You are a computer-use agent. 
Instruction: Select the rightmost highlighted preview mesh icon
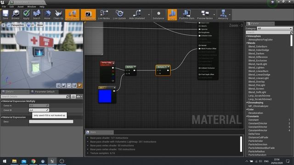(79, 86)
